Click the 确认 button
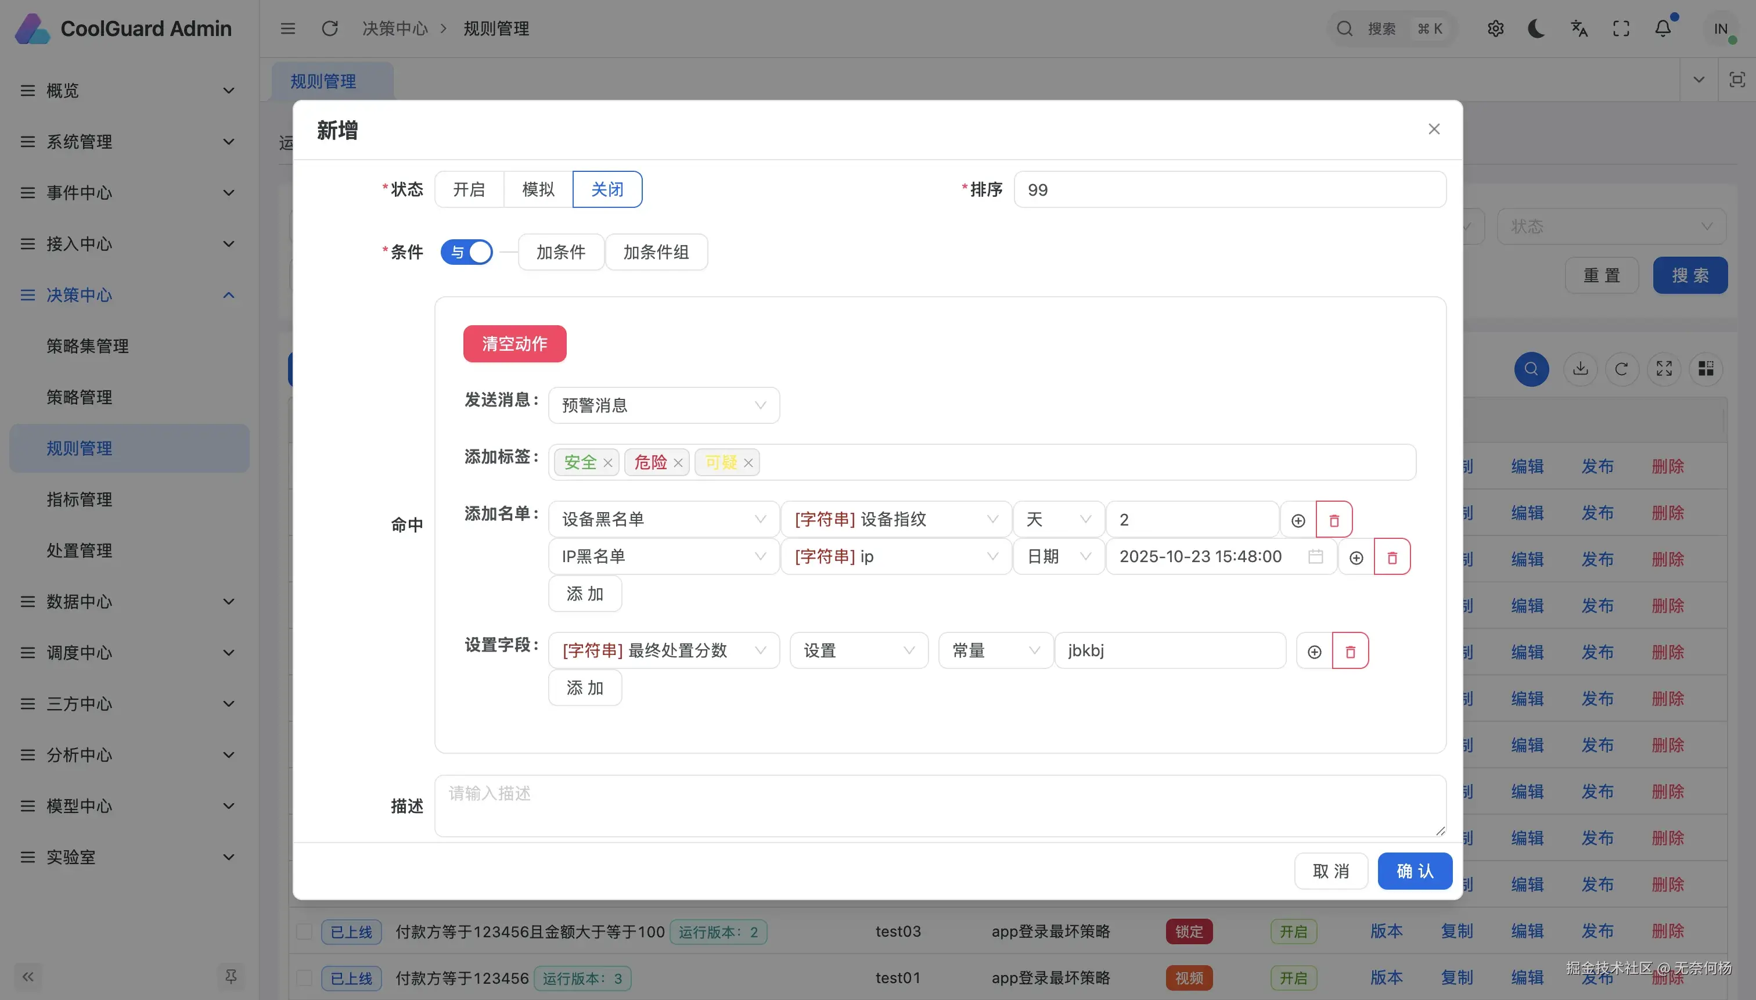Screen dimensions: 1756x1000 coord(1414,871)
